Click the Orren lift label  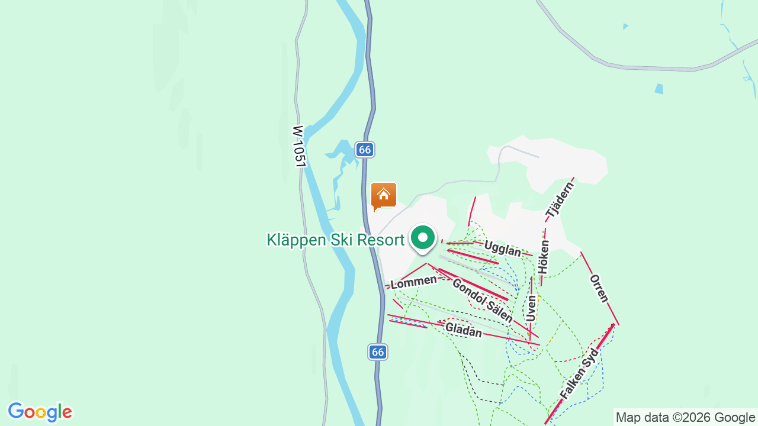click(599, 288)
